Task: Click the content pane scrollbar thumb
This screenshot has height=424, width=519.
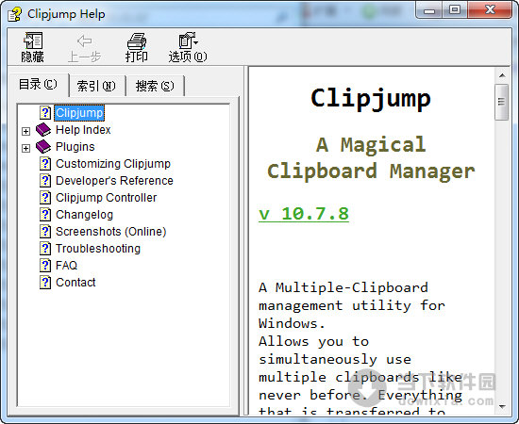Action: tap(502, 102)
